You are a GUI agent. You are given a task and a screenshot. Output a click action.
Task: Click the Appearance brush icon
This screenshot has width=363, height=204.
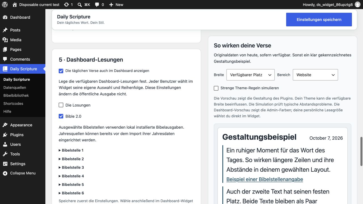pos(5,125)
